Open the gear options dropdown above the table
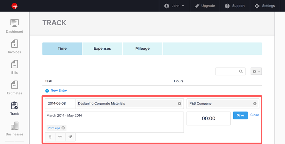This screenshot has width=285, height=144. point(256,71)
